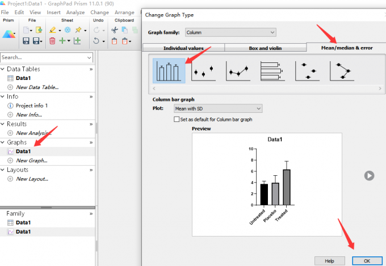The width and height of the screenshot is (386, 266).
Task: Open the Plot Mean with SD dropdown
Action: click(218, 108)
